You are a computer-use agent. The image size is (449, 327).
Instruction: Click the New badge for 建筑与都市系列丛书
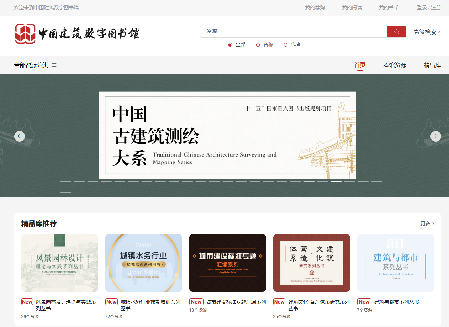click(x=364, y=302)
